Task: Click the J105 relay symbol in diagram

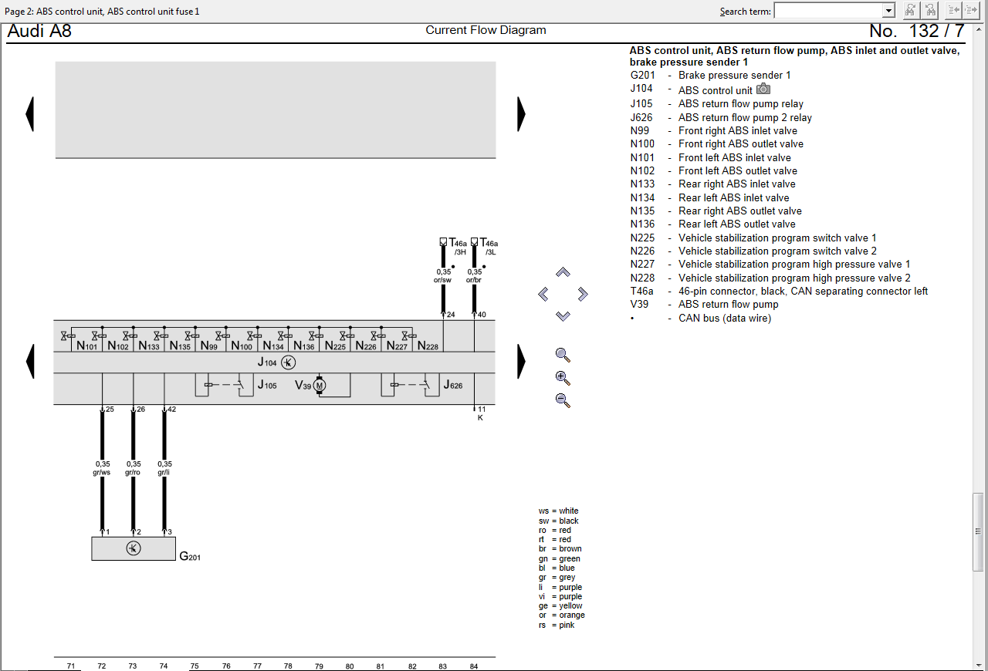Action: point(225,385)
